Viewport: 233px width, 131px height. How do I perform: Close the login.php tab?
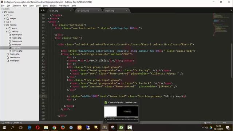(x=71, y=11)
